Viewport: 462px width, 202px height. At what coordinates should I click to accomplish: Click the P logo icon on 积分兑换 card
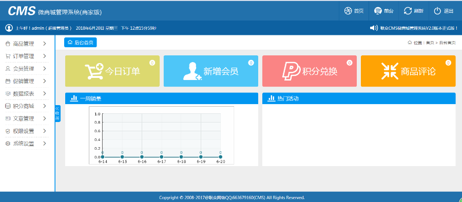[x=292, y=71]
